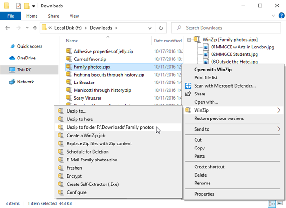
Task: Click the Share icon in the context menu
Action: point(188,94)
